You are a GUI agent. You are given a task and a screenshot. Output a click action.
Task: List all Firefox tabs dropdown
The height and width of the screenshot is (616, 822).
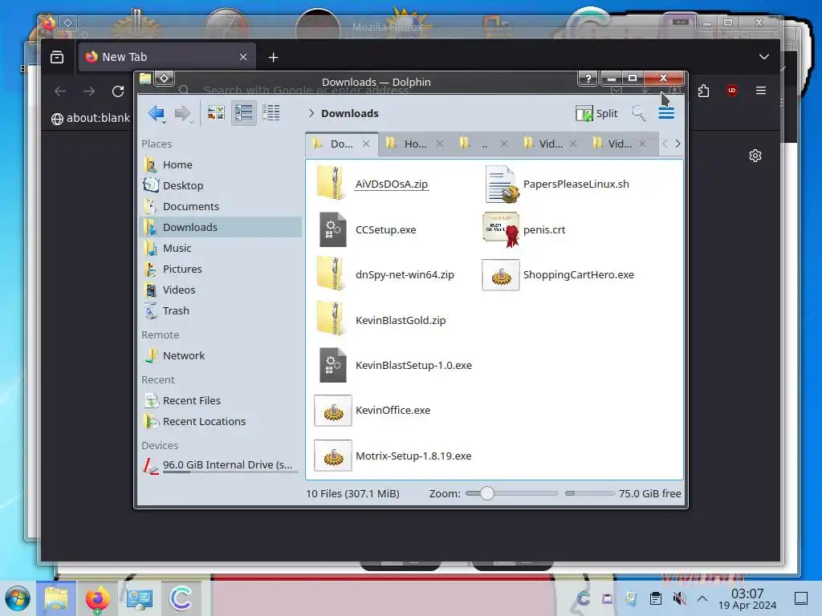[764, 57]
